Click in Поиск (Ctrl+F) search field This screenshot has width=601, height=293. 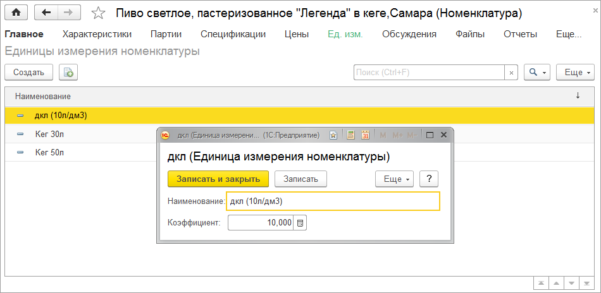click(x=429, y=73)
